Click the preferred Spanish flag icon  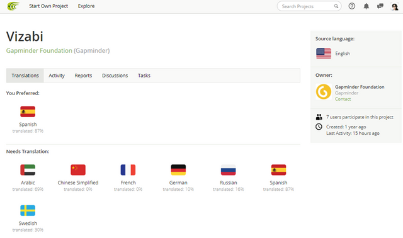pos(28,111)
